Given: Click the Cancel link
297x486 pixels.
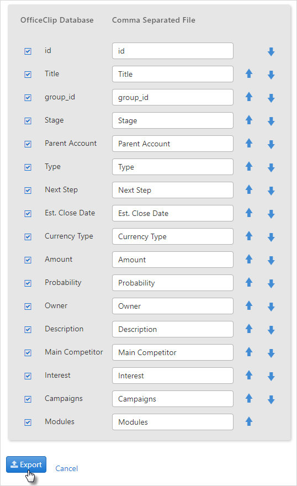Looking at the screenshot, I should click(67, 468).
